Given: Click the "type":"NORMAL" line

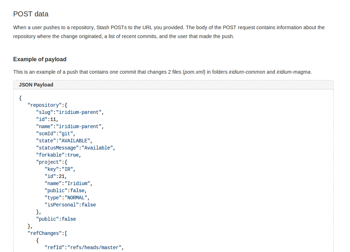Looking at the screenshot, I should pyautogui.click(x=67, y=198).
